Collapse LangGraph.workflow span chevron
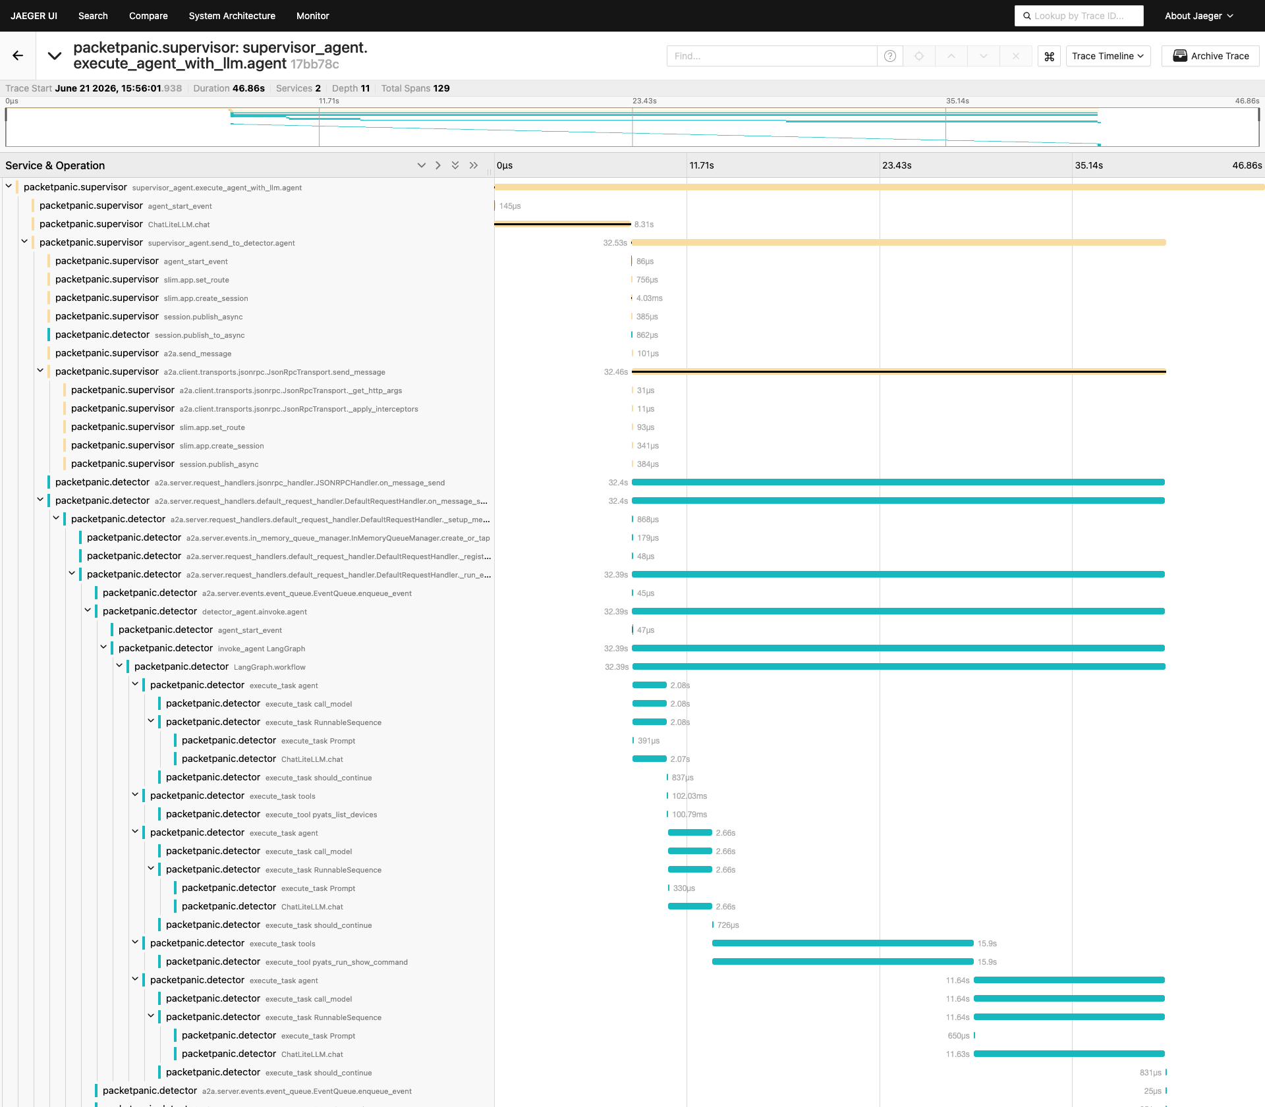 [119, 666]
